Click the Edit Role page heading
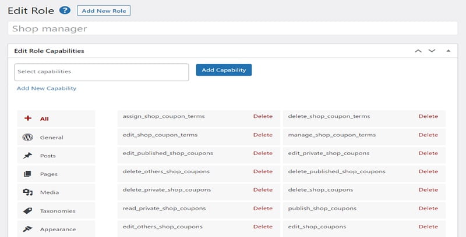Viewport: 466px width, 237px height. (31, 10)
